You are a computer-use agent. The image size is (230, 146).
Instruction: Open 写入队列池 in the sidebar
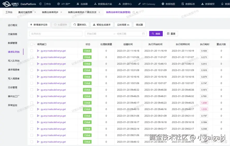pyautogui.click(x=14, y=61)
